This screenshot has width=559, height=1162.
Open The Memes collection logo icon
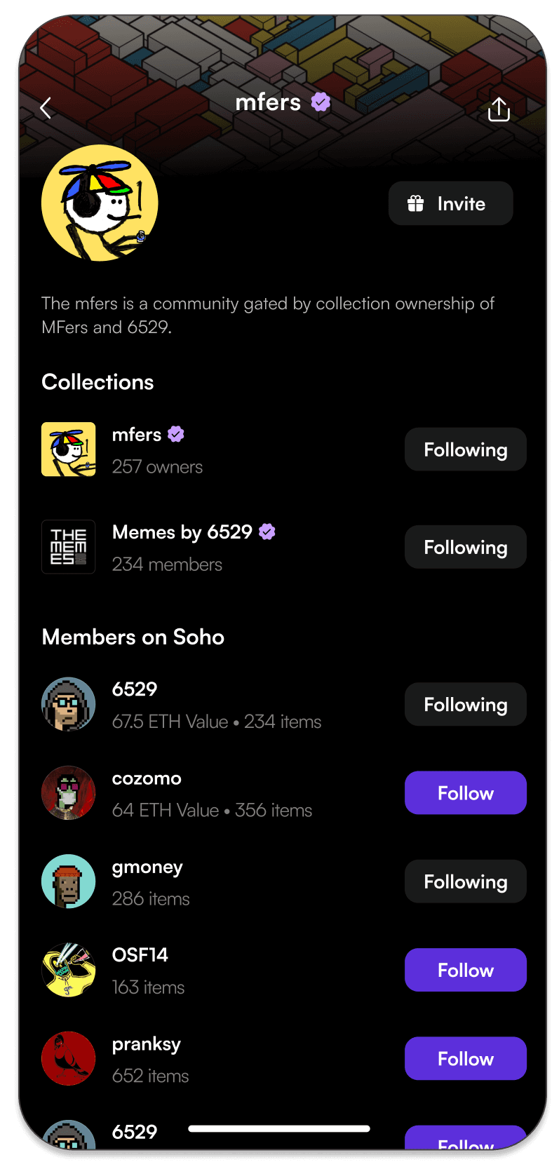(69, 547)
